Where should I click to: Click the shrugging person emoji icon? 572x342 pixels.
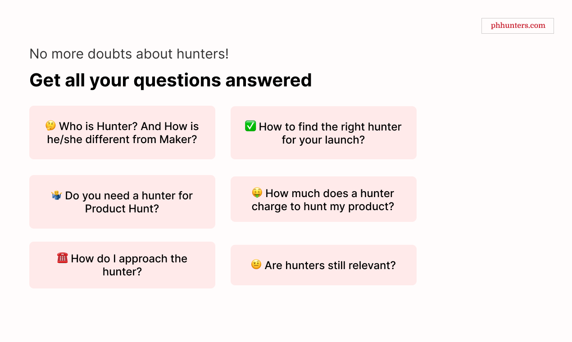pyautogui.click(x=57, y=195)
